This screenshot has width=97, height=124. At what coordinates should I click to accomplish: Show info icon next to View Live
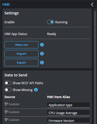(42, 45)
